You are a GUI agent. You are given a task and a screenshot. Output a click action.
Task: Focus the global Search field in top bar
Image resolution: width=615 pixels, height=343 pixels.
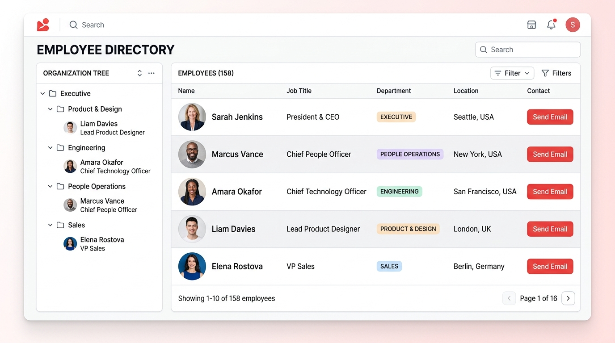tap(87, 25)
